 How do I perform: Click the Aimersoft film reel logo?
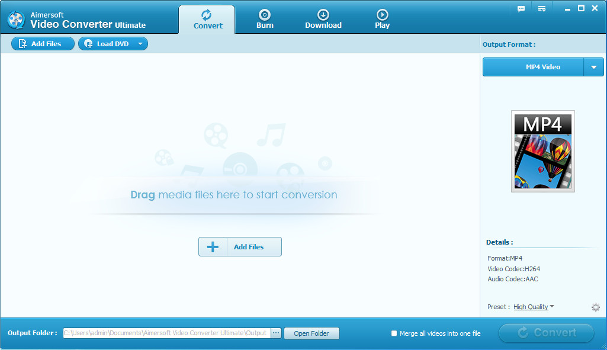point(16,20)
